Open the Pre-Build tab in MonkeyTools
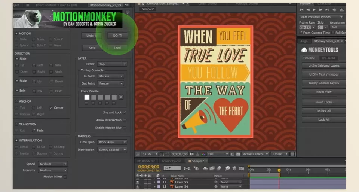Image resolution: width=359 pixels, height=192 pixels. 328,58
